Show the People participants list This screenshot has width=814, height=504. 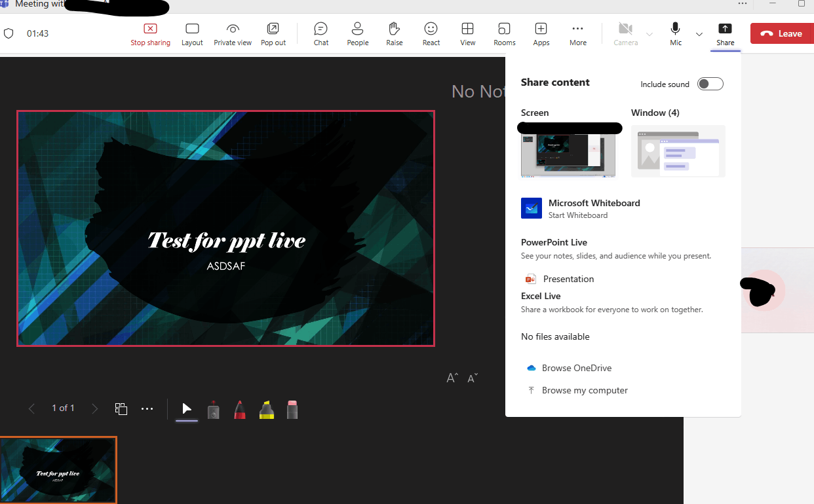(357, 33)
